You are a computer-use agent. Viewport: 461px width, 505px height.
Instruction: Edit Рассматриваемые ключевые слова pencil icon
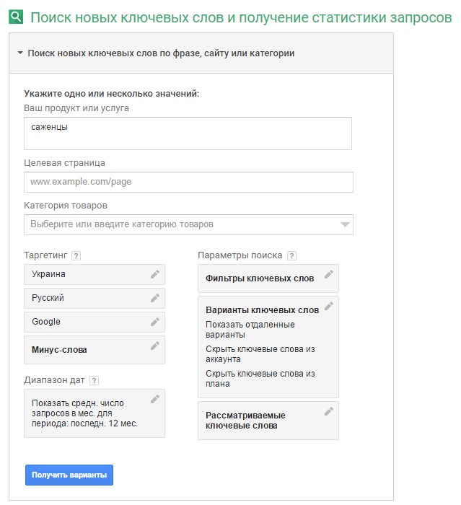tap(328, 411)
